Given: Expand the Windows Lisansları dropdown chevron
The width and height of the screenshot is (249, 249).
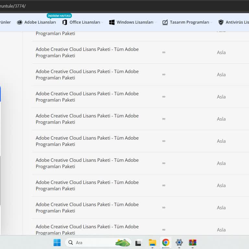Looking at the screenshot, I should coord(156,23).
